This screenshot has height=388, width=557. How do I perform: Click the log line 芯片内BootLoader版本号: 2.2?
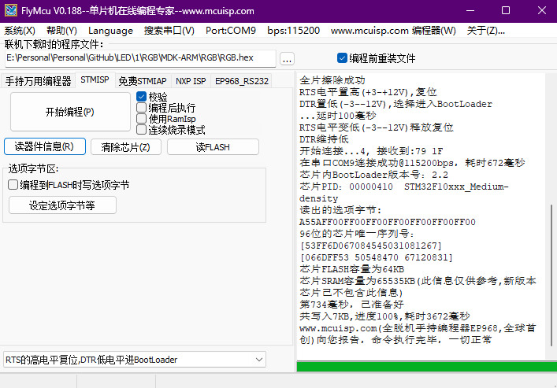(373, 175)
